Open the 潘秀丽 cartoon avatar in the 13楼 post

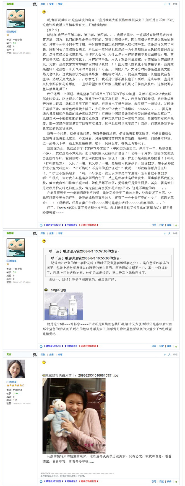click(16, 19)
